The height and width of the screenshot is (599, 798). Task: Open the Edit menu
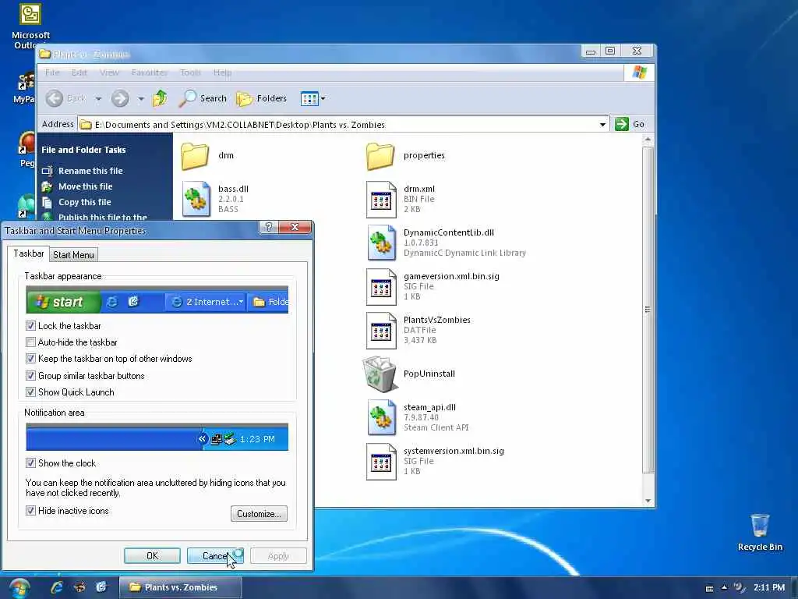[79, 73]
